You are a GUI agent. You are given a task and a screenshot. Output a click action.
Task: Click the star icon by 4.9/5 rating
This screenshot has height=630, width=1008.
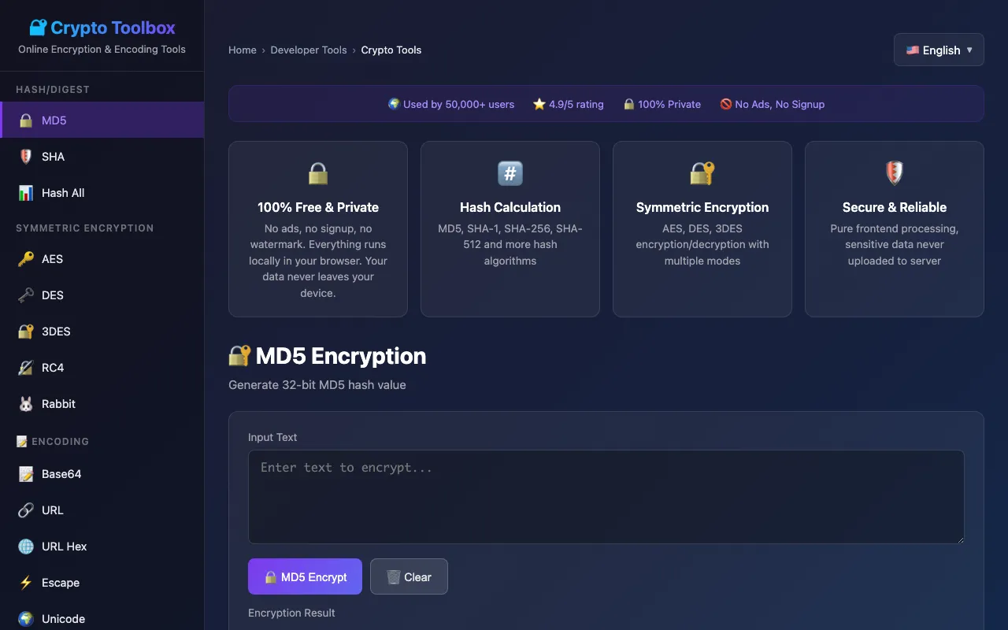pos(539,104)
